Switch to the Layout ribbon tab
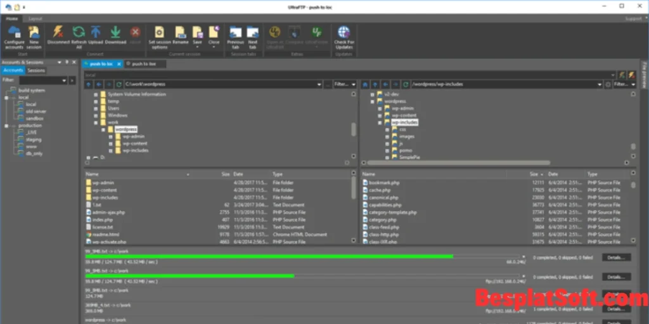Screen dimensions: 649x324 pyautogui.click(x=35, y=18)
